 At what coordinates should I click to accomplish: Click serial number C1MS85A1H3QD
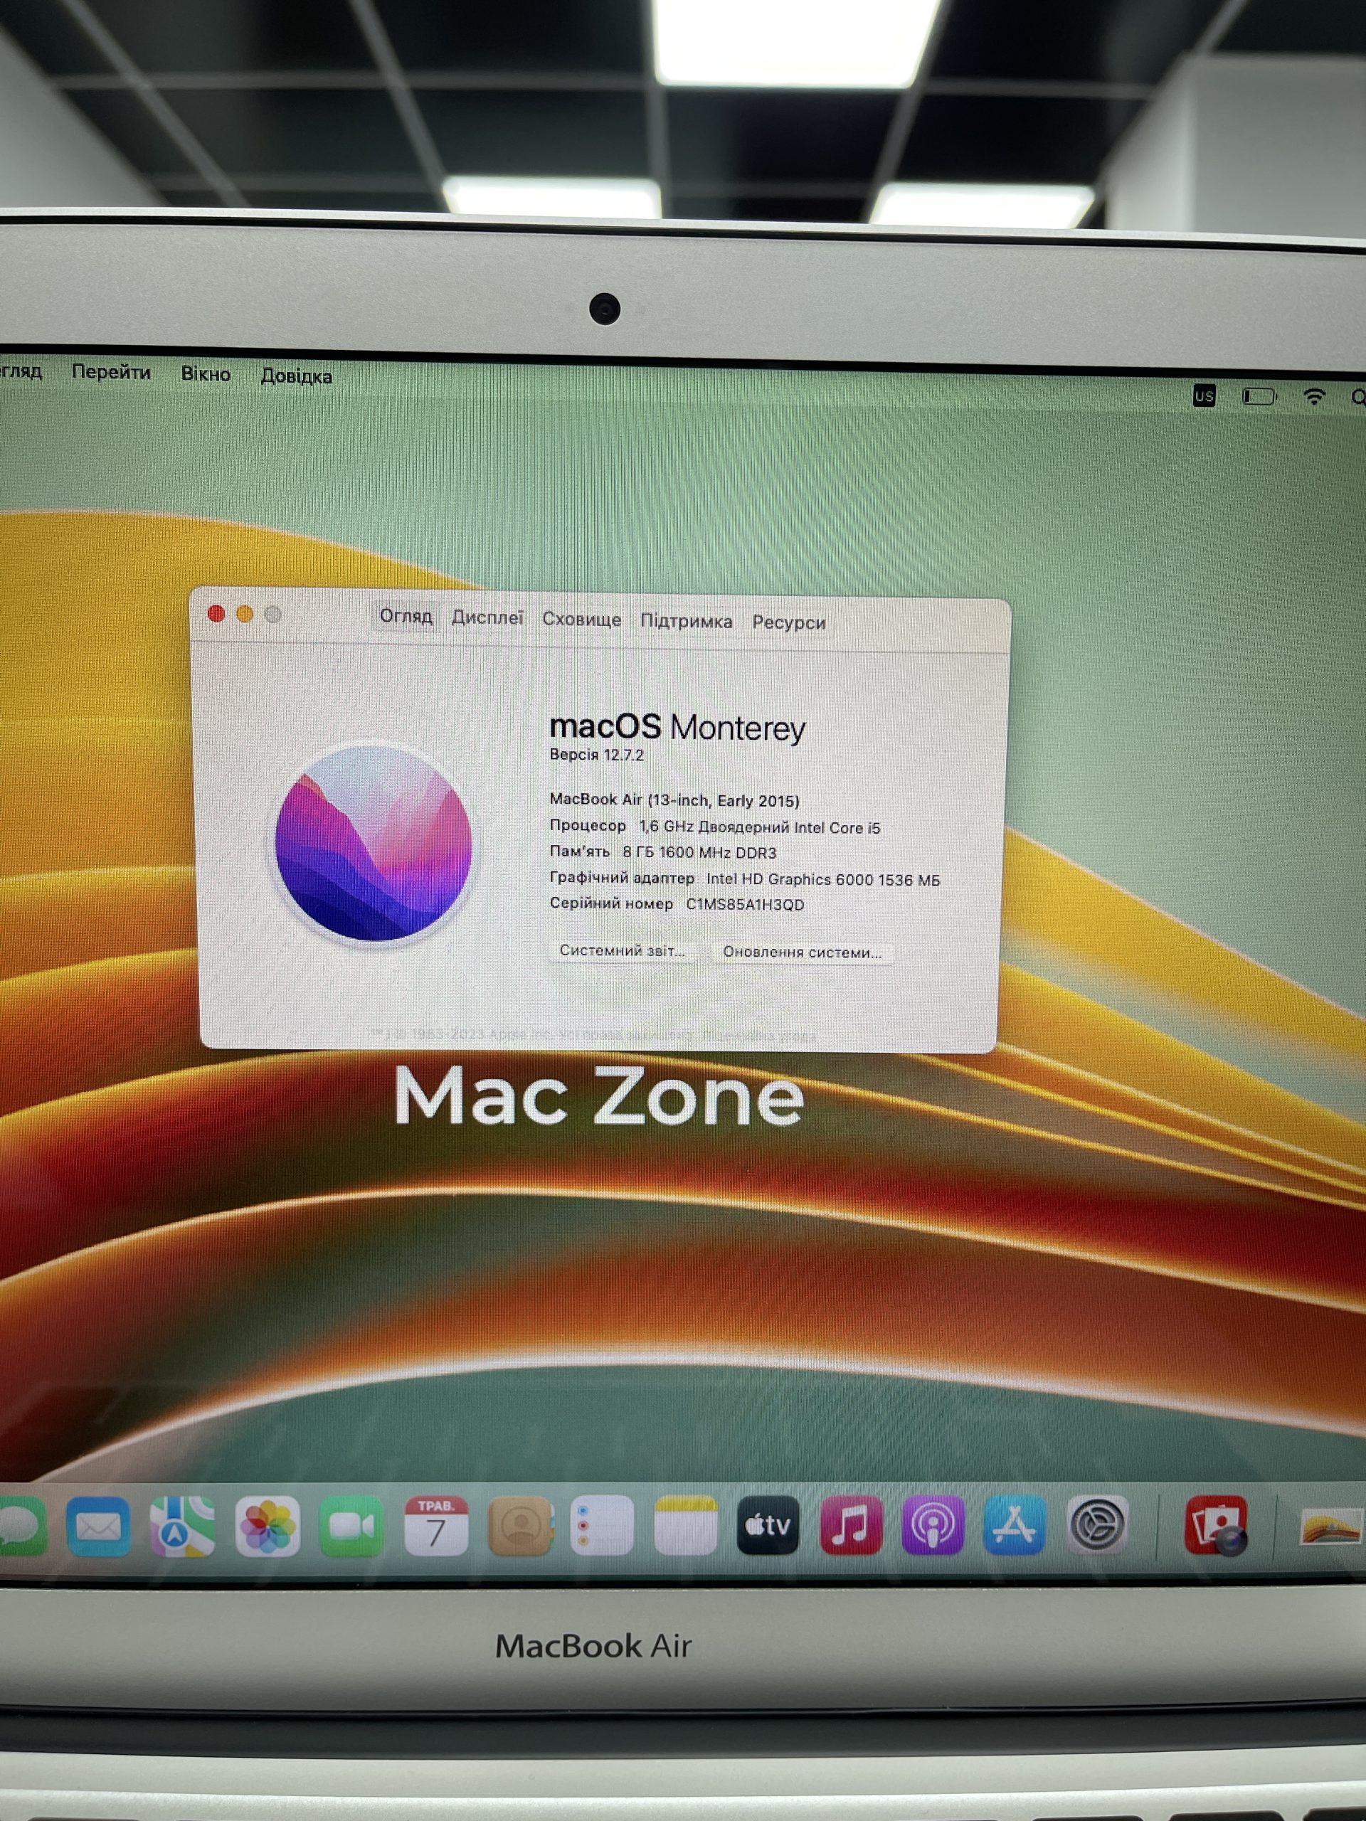[x=745, y=904]
